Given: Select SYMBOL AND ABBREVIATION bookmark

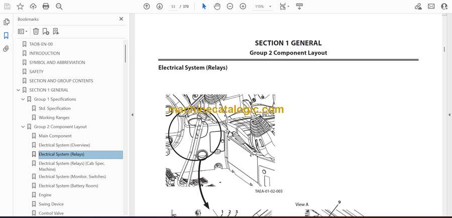Looking at the screenshot, I should click(x=57, y=63).
